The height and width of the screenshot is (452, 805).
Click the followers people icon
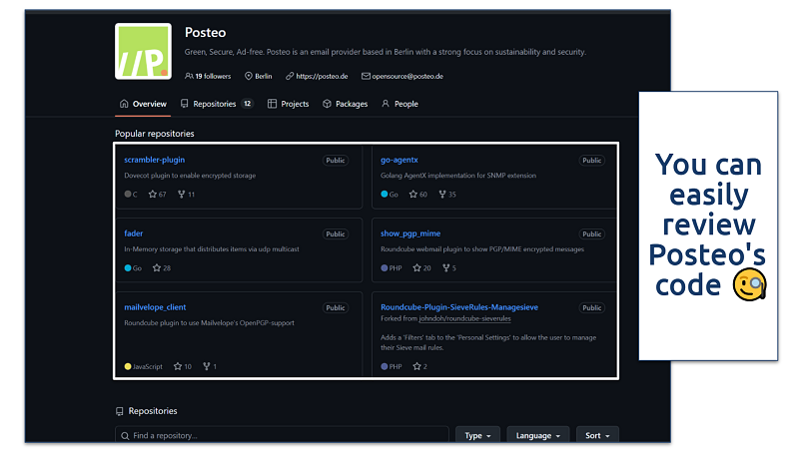tap(189, 76)
